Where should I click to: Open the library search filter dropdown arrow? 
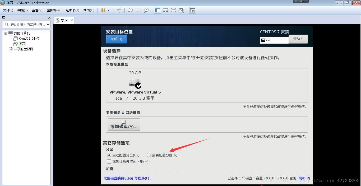coord(48,24)
